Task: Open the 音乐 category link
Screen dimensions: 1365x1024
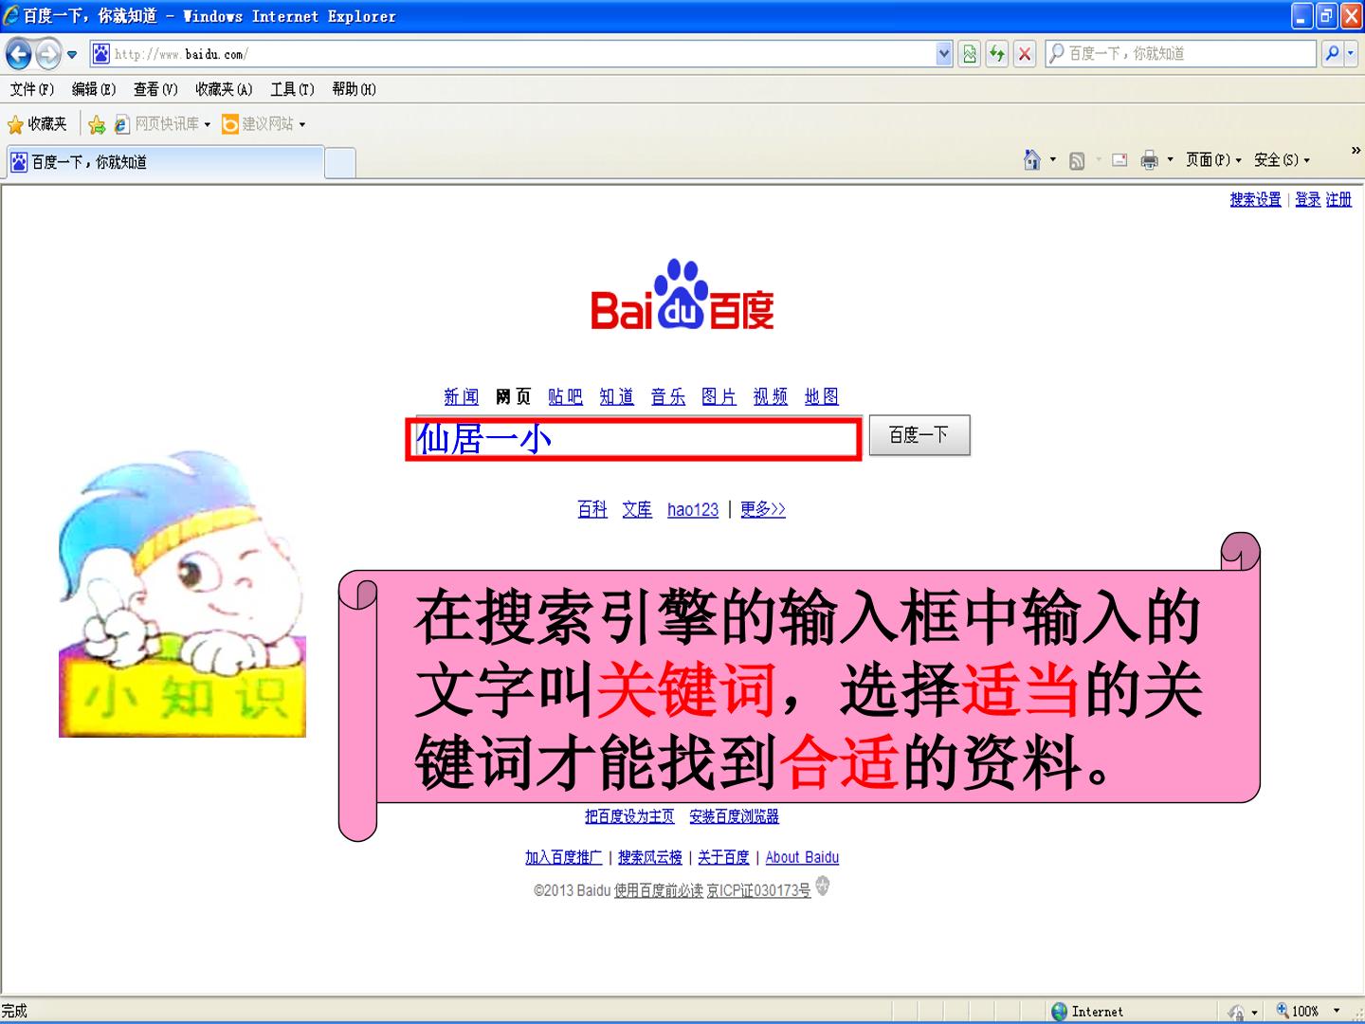Action: point(668,396)
